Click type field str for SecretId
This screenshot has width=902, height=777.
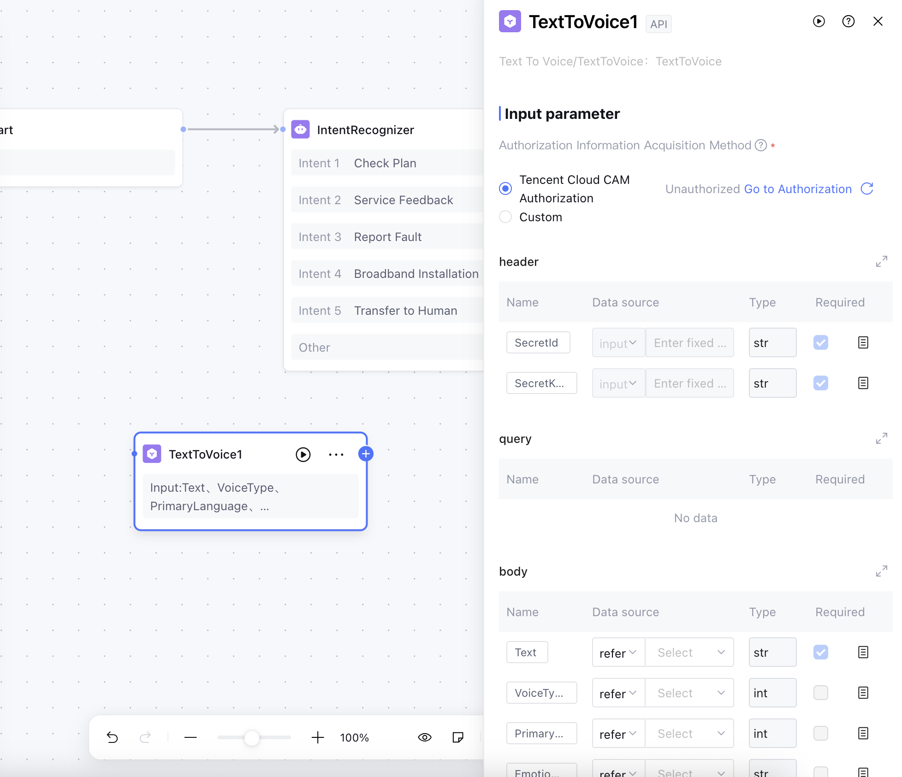pyautogui.click(x=772, y=342)
